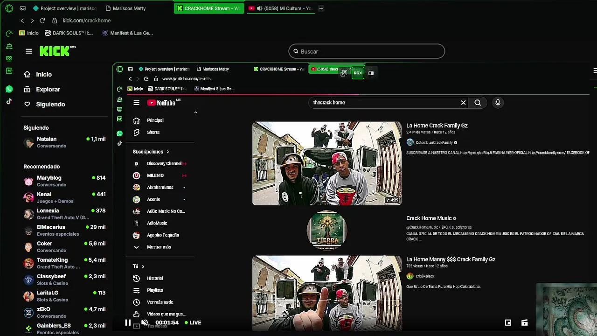Open followed channel Natalan

(64, 142)
